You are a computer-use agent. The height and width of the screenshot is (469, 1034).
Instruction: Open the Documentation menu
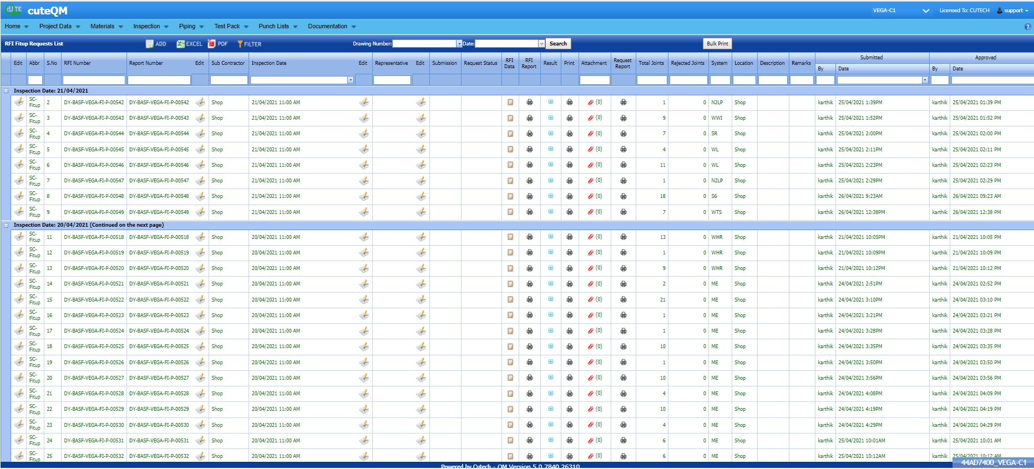coord(331,26)
